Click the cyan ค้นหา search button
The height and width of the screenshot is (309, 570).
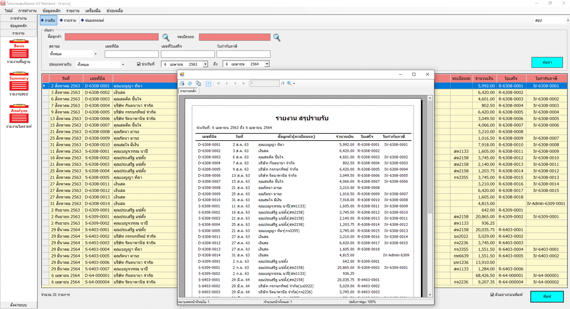point(547,62)
